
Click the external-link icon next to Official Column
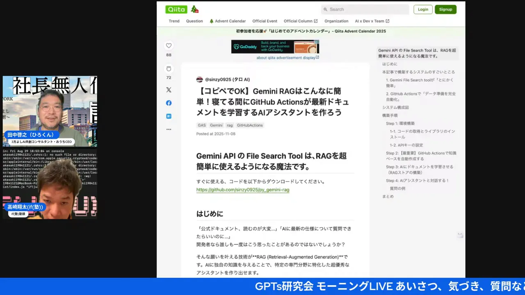[315, 21]
